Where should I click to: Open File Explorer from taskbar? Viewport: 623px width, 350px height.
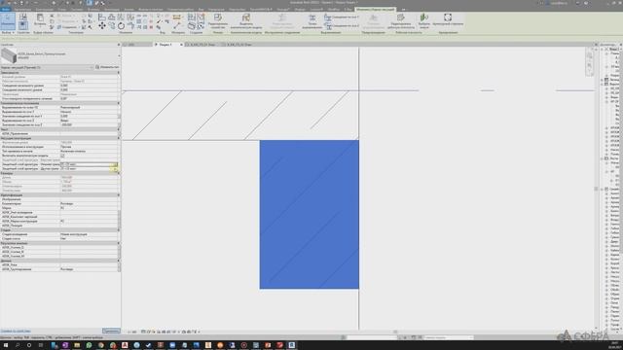click(x=77, y=345)
